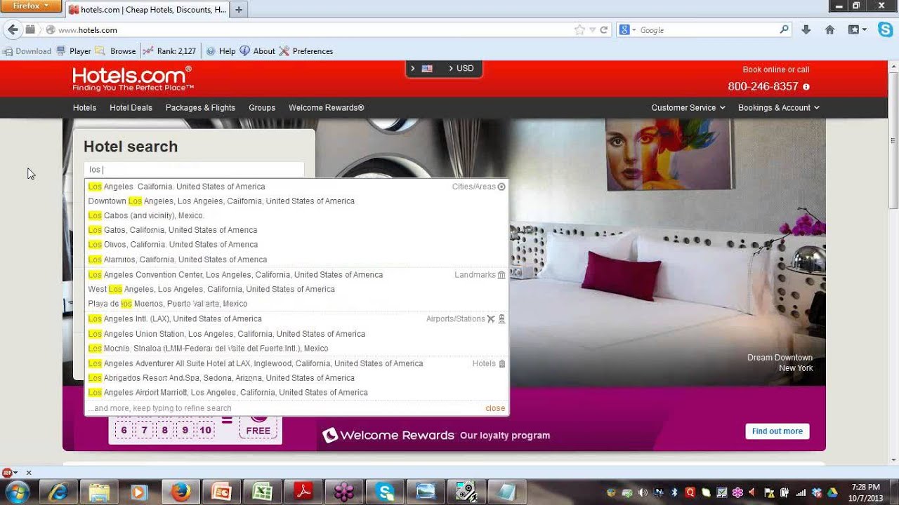
Task: Open the downloads arrow icon in toolbar
Action: click(806, 30)
